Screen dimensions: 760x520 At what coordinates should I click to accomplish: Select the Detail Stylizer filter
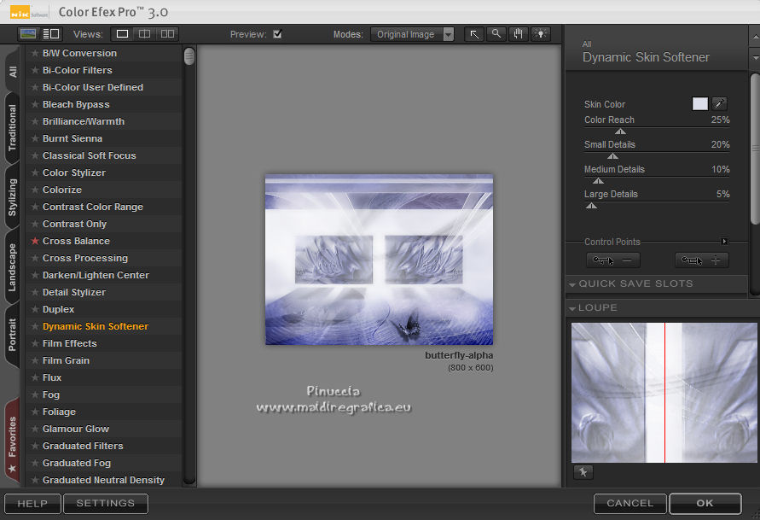(x=74, y=293)
